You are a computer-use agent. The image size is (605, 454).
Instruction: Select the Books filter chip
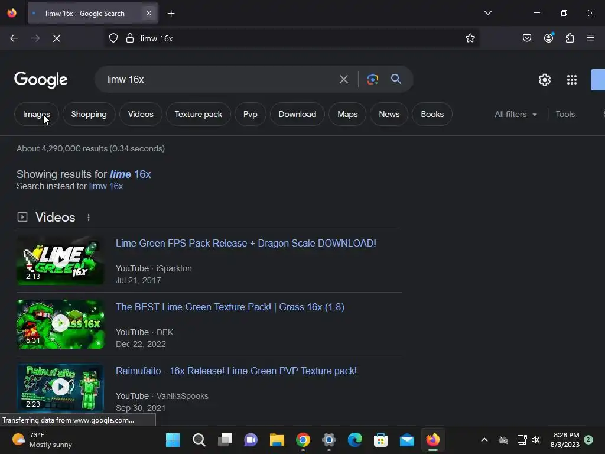point(432,114)
